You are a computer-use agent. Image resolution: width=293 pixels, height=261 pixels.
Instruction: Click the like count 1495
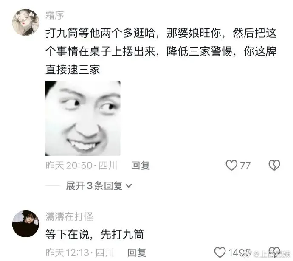239,253
